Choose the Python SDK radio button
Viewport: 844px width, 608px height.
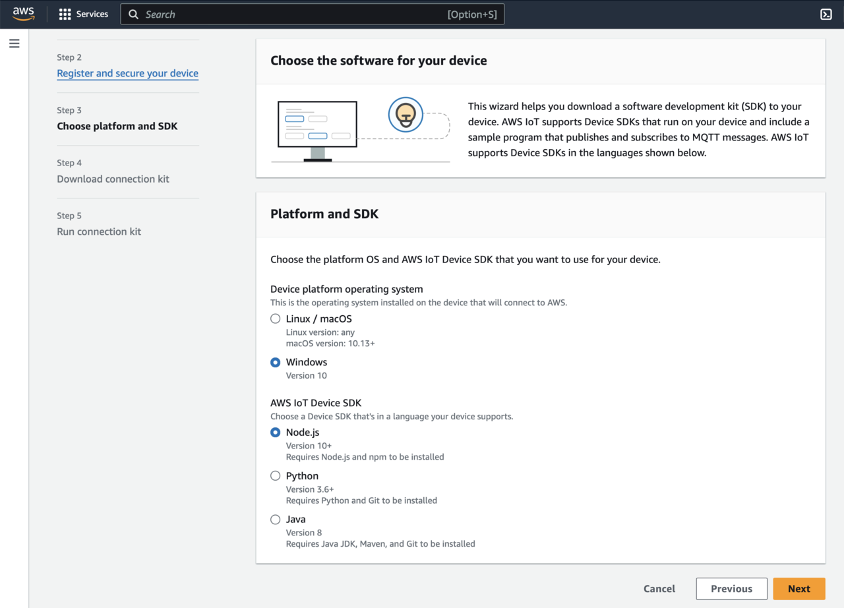(x=276, y=476)
